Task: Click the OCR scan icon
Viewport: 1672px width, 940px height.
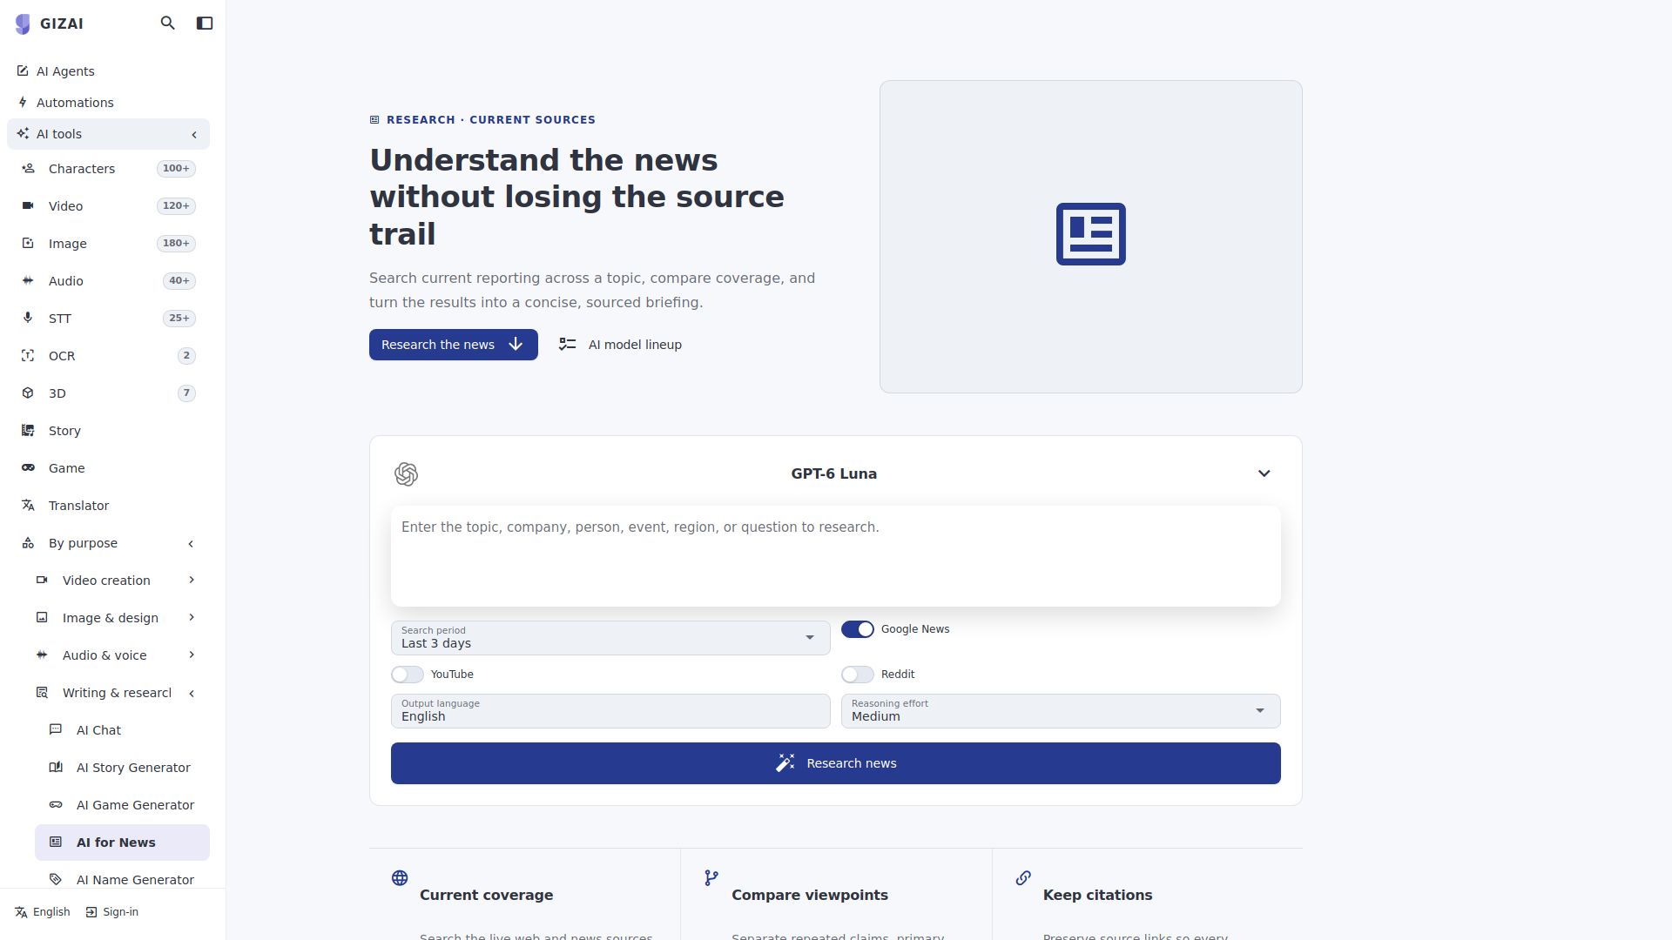Action: click(x=28, y=356)
